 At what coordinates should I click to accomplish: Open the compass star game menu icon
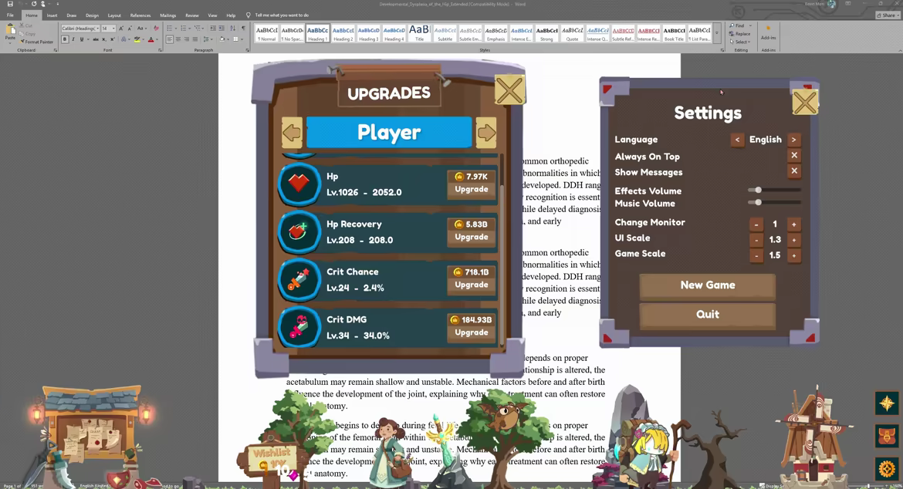point(887,403)
